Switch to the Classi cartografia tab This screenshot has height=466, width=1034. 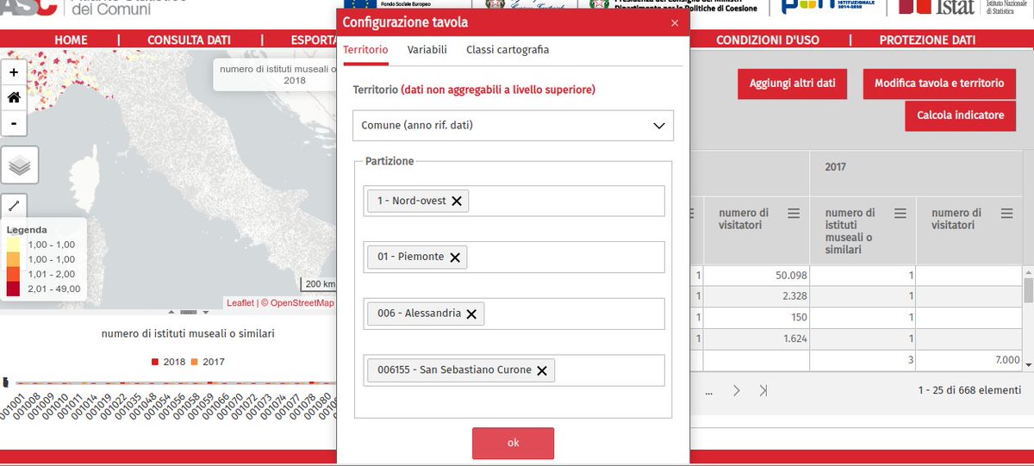coord(508,50)
